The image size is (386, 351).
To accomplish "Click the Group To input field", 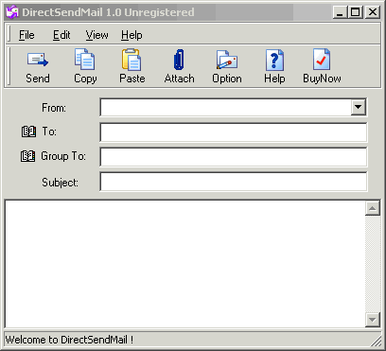I will pyautogui.click(x=234, y=157).
